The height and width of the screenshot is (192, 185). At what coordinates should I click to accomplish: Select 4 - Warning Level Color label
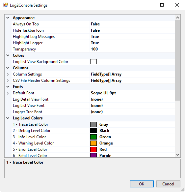pyautogui.click(x=33, y=143)
